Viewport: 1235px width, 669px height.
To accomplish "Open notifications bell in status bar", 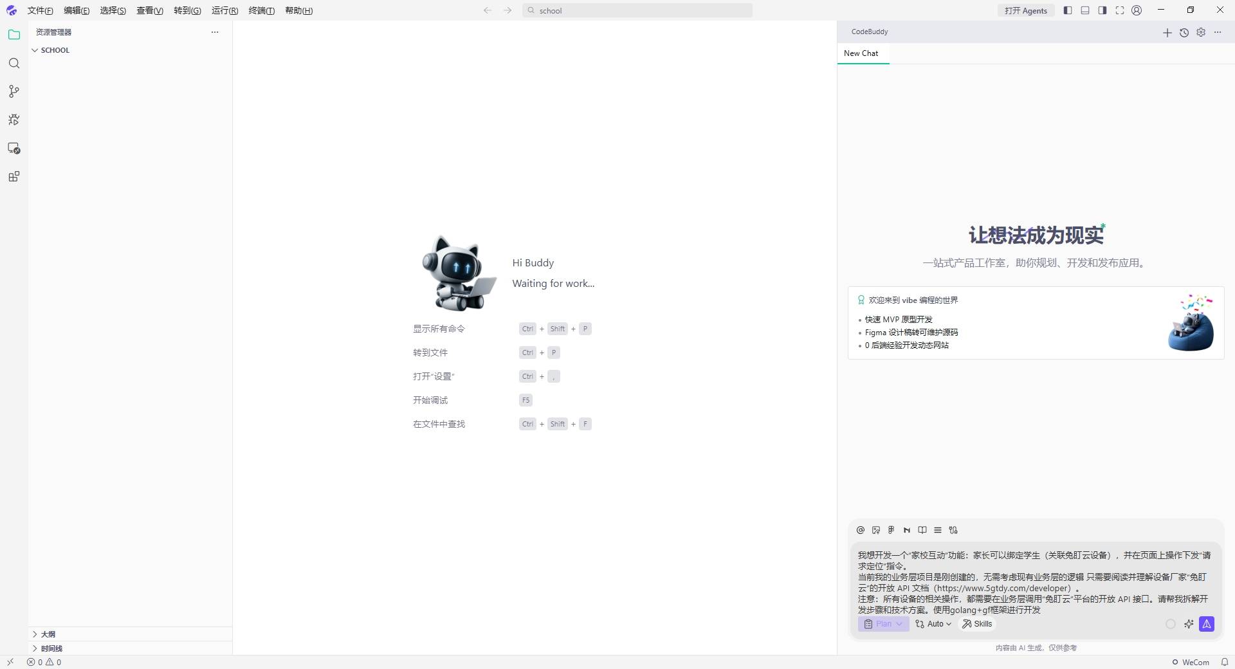I will click(x=1225, y=662).
